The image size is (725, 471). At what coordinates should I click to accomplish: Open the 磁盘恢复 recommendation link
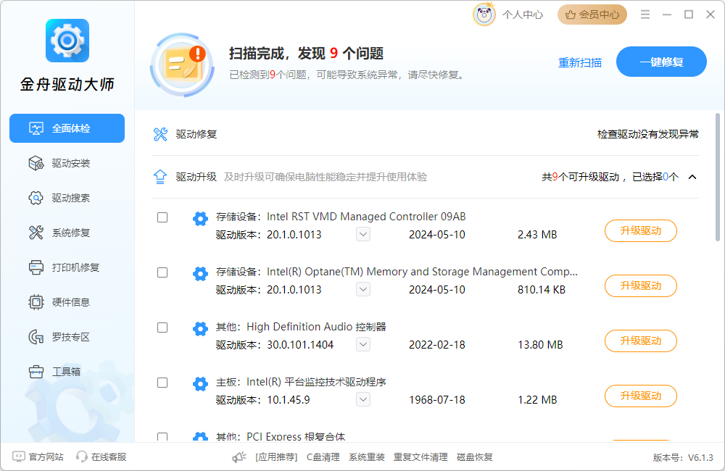[x=475, y=457]
